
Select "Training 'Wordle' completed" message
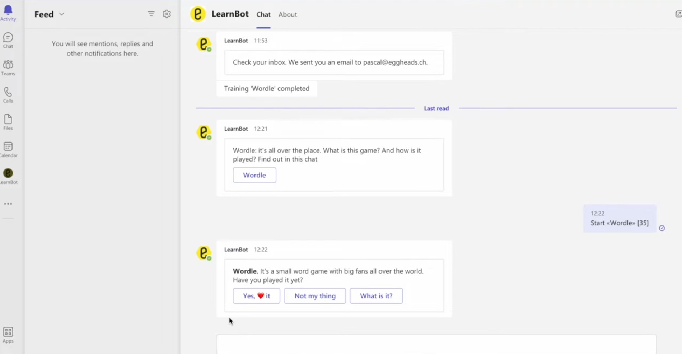(x=267, y=89)
